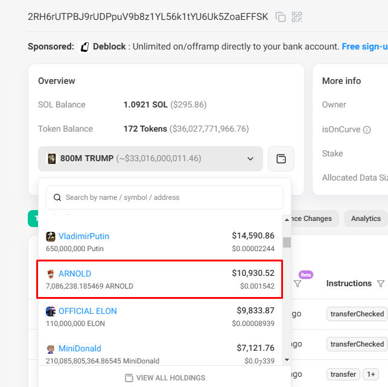Image resolution: width=388 pixels, height=387 pixels.
Task: Click the OFFICIAL ELON token logo
Action: pyautogui.click(x=51, y=312)
